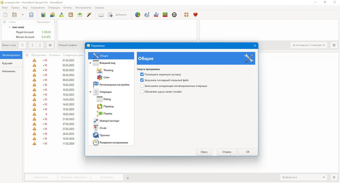Click the Сброс button
This screenshot has height=183, width=340.
204,152
